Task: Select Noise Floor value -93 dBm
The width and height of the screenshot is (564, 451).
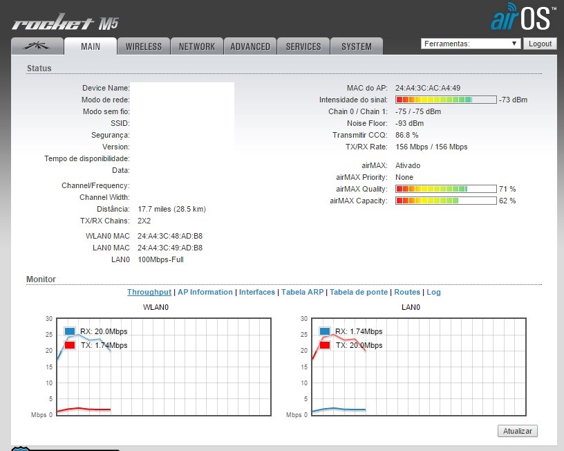Action: [x=409, y=123]
